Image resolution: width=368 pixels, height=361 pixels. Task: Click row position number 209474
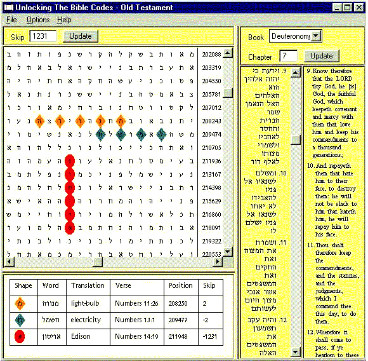point(211,135)
